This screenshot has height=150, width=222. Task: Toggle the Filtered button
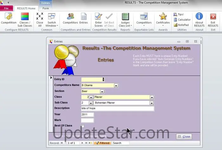[102, 143]
